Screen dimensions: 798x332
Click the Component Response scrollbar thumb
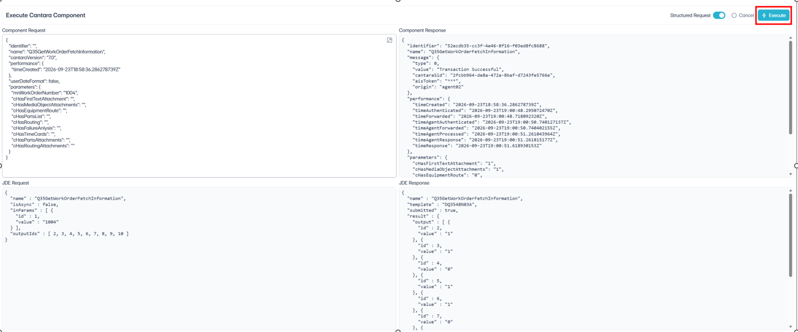point(790,87)
